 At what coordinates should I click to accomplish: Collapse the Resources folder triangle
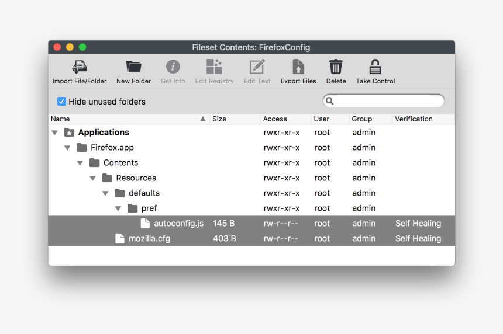tap(93, 178)
